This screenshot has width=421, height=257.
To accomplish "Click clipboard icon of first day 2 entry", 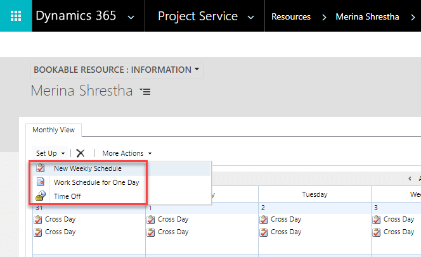I will tap(264, 220).
